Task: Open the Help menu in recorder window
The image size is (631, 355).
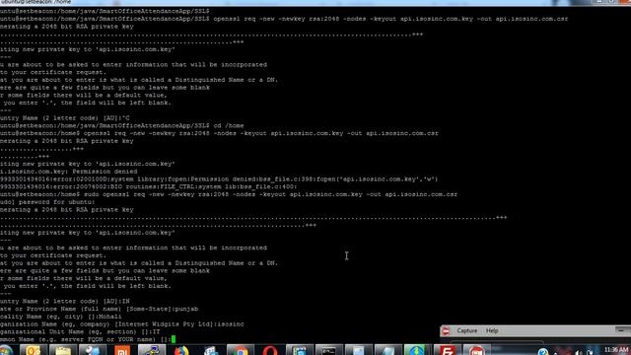Action: click(x=492, y=330)
